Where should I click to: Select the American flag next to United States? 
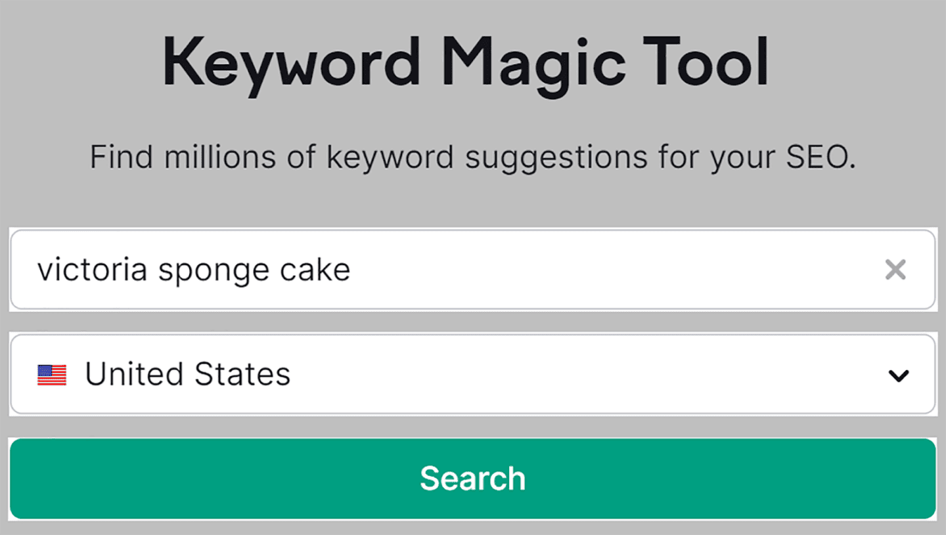click(53, 374)
